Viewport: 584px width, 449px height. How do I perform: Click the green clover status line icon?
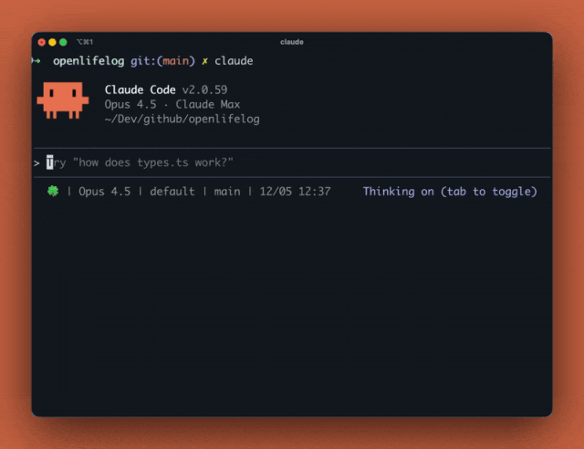pyautogui.click(x=53, y=192)
